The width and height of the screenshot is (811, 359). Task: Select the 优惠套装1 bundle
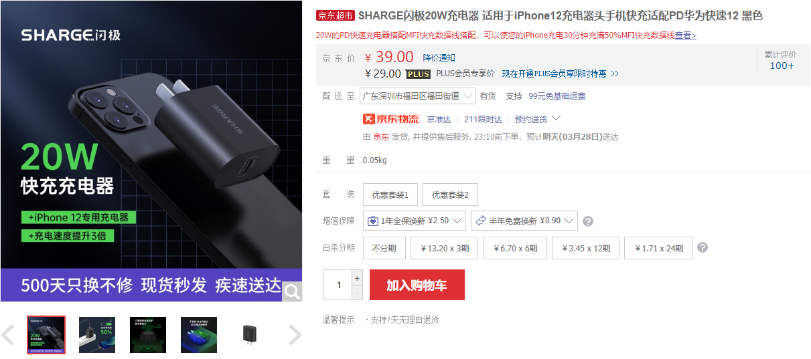(x=390, y=195)
